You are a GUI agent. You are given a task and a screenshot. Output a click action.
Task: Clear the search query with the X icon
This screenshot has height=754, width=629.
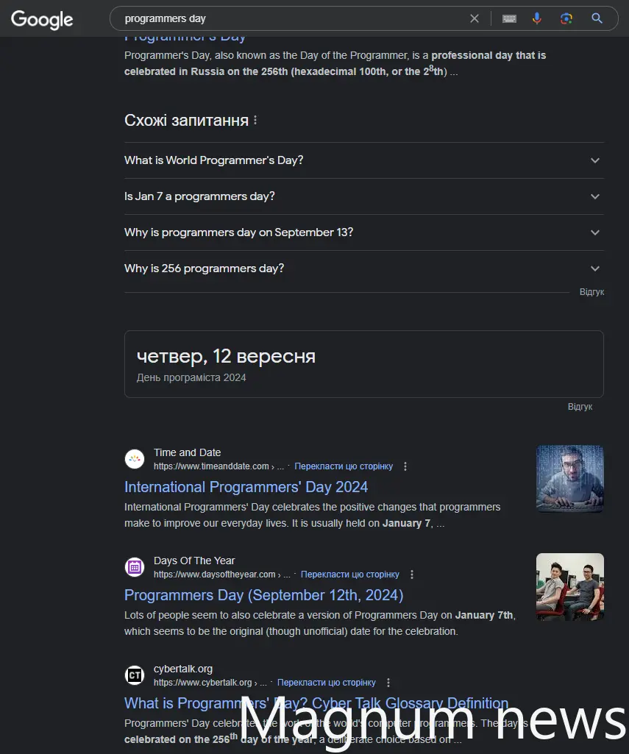pyautogui.click(x=475, y=18)
